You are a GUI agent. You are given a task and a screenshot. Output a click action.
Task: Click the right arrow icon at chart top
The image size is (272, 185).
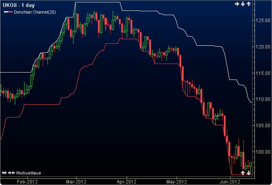(237, 4)
